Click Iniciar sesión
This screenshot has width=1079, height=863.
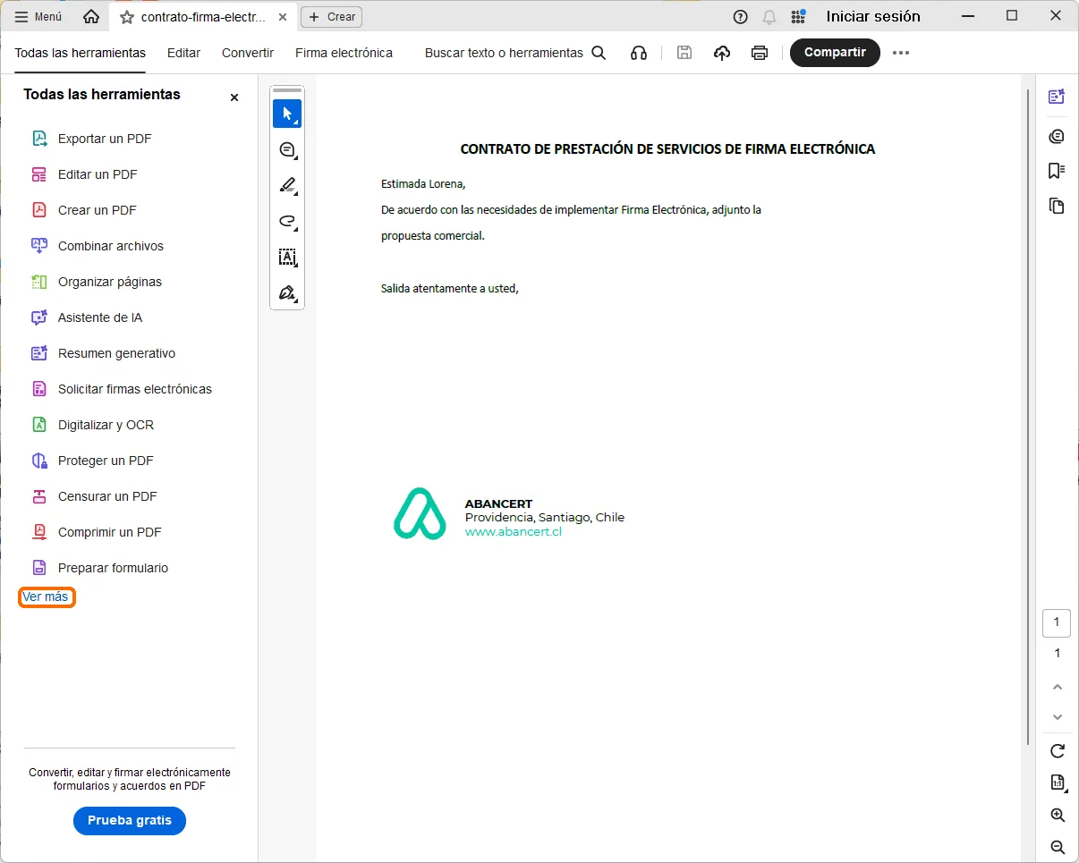pyautogui.click(x=873, y=16)
